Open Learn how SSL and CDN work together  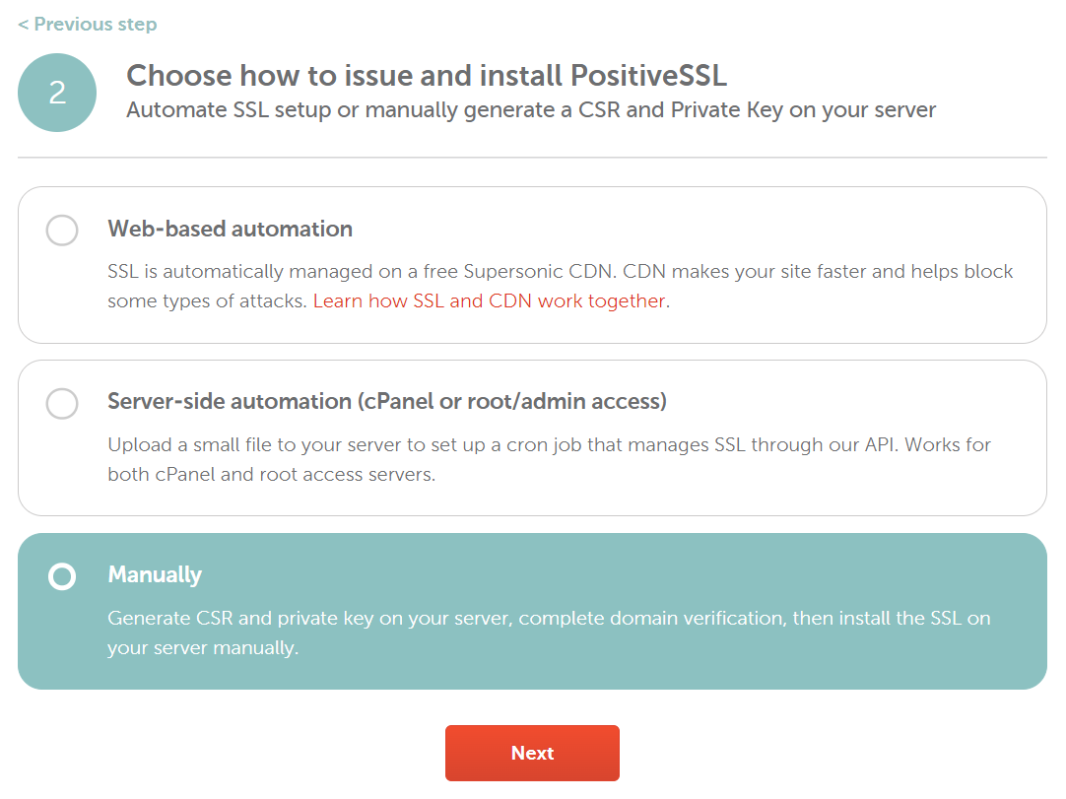[x=489, y=301]
